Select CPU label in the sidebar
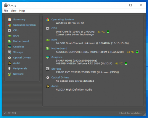The image size is (148, 118). click(x=16, y=30)
